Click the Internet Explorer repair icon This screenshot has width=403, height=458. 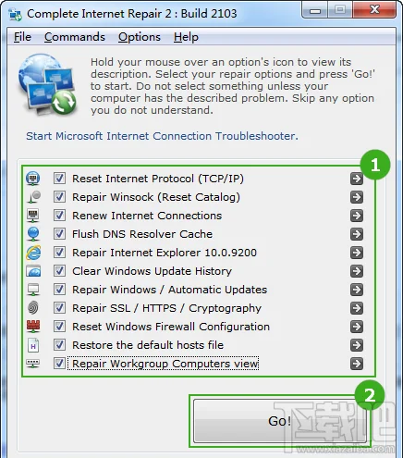tap(33, 253)
